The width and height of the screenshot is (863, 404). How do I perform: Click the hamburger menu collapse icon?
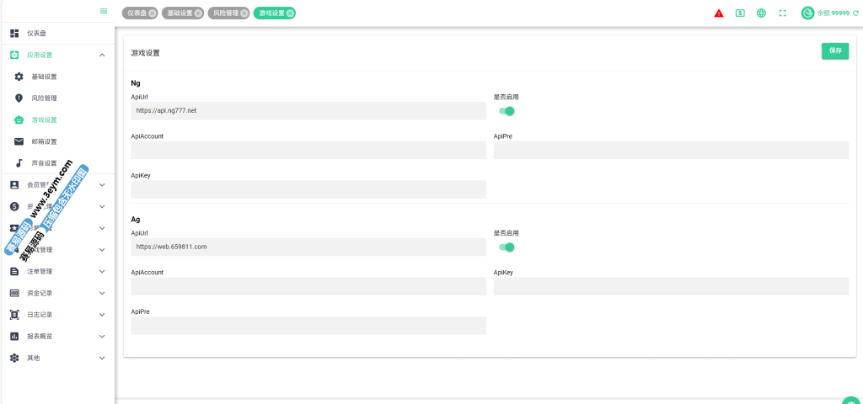pos(104,11)
